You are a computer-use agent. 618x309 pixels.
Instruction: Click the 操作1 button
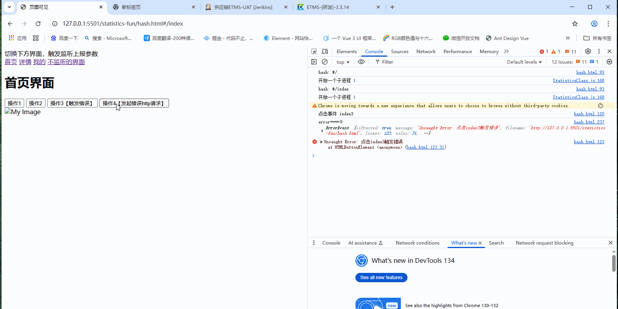(x=14, y=103)
